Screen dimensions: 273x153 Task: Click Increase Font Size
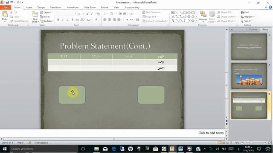click(x=87, y=14)
